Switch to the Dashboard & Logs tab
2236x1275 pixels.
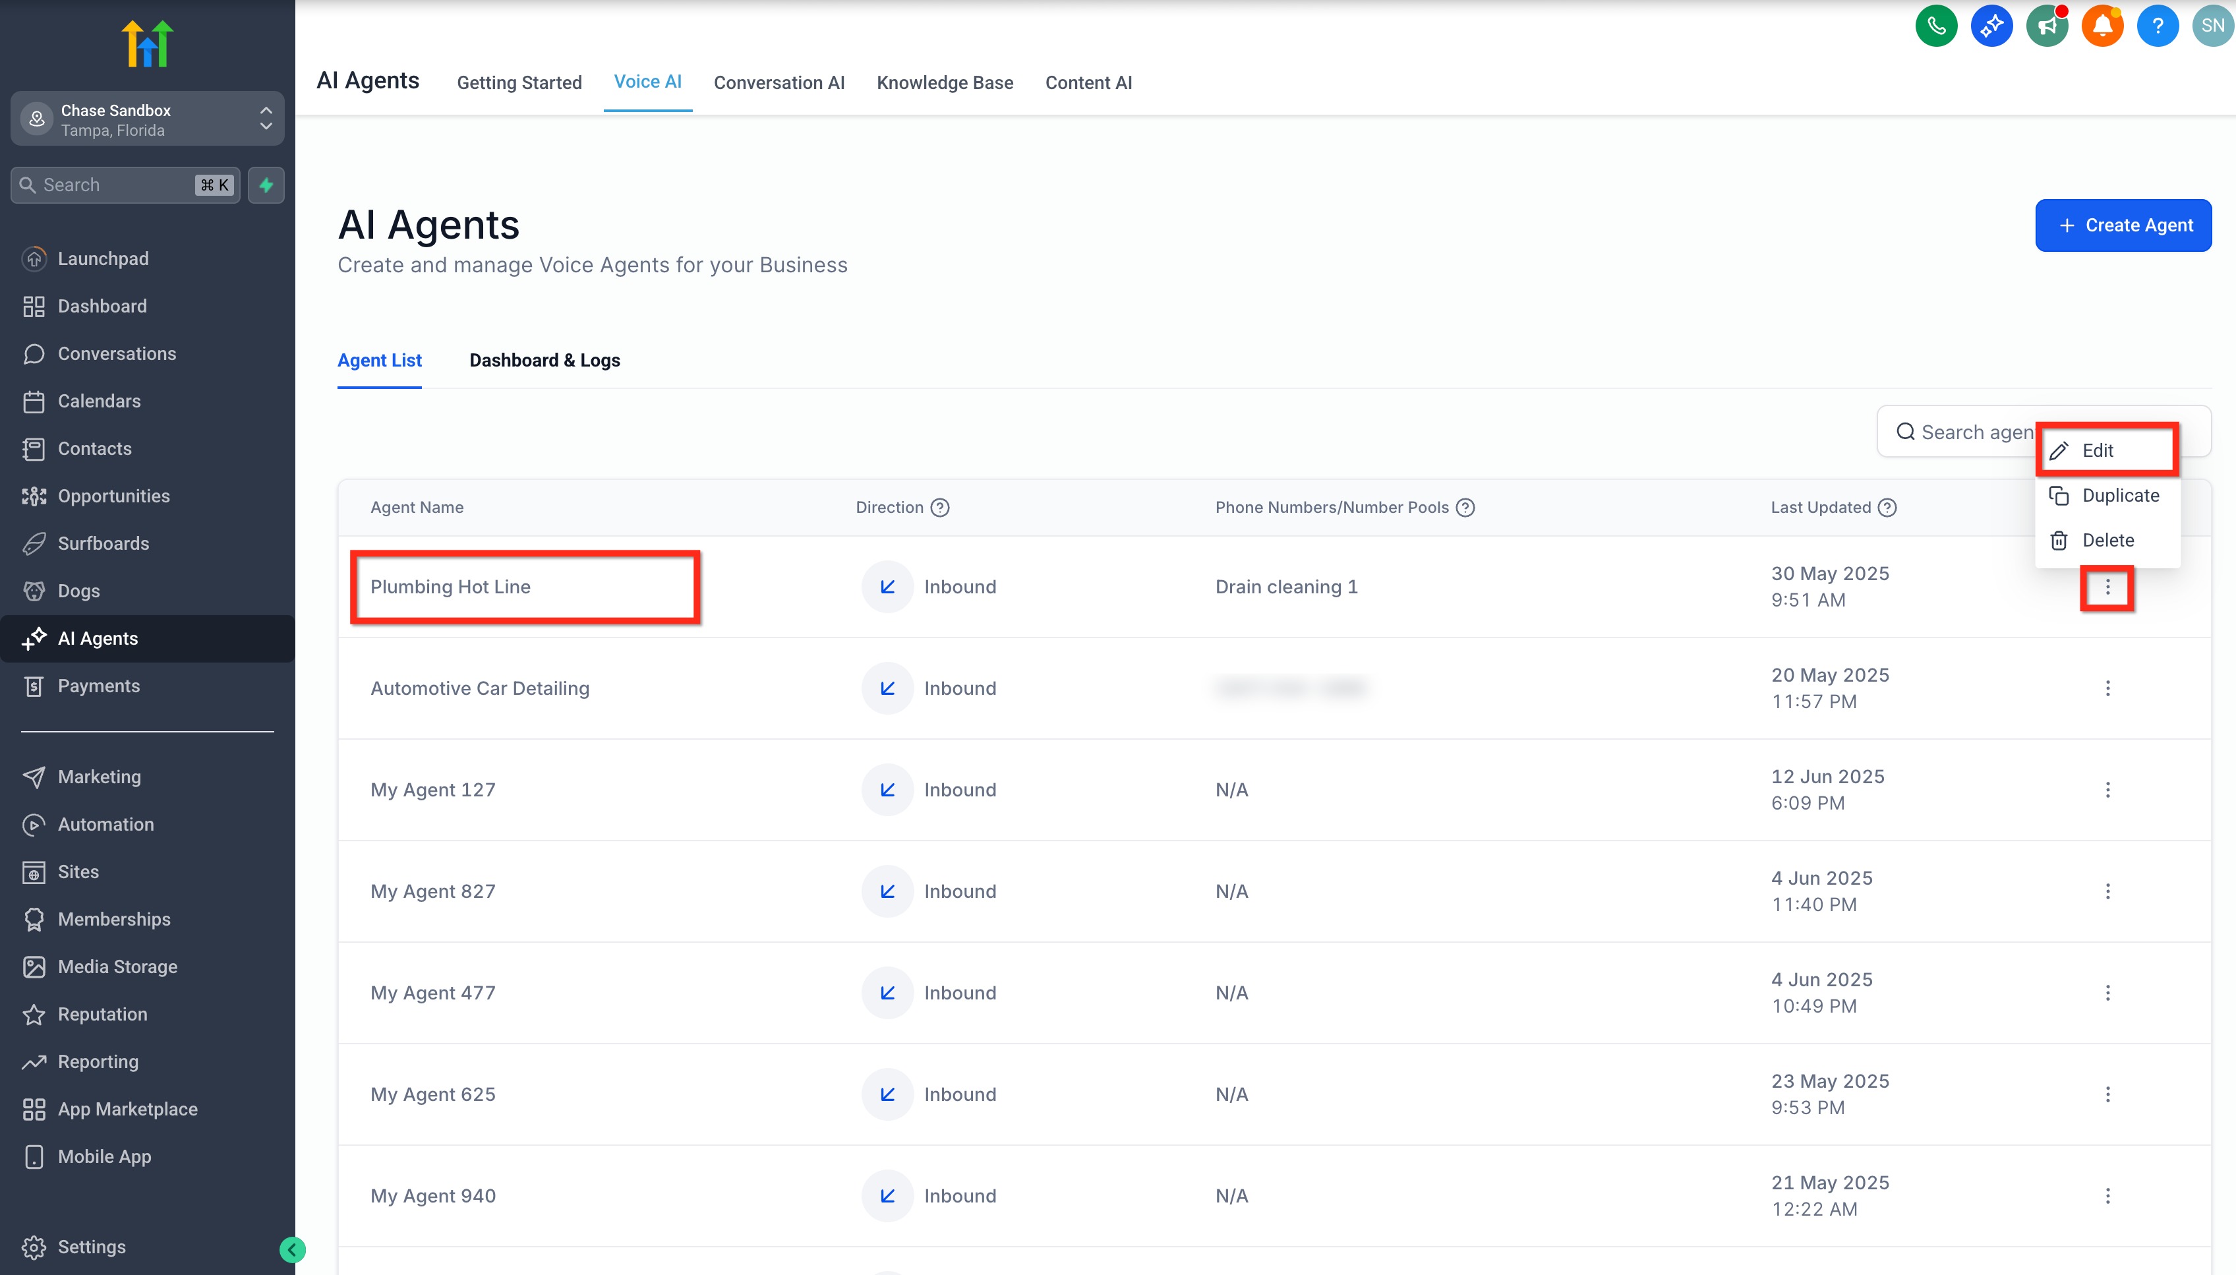tap(544, 360)
